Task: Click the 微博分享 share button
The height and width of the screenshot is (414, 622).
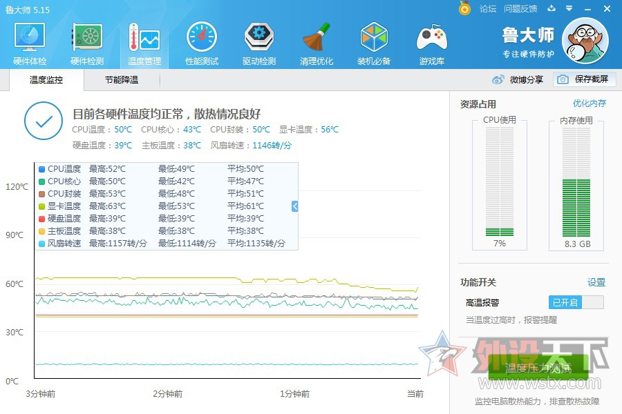Action: (x=518, y=79)
